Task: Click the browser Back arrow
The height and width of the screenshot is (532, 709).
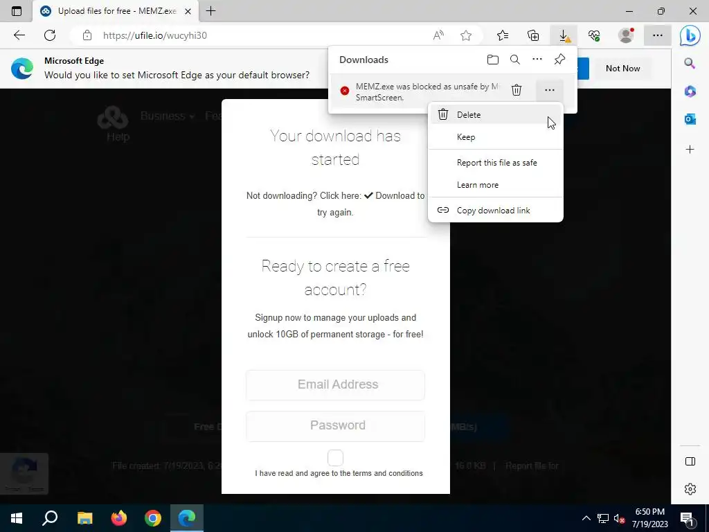Action: tap(19, 35)
